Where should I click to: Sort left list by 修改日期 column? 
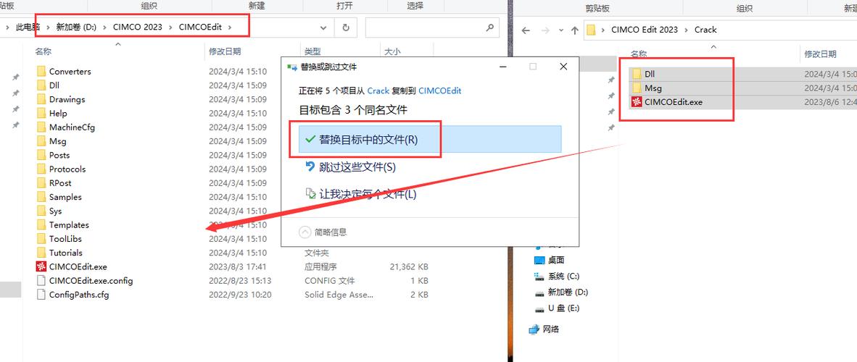point(225,51)
